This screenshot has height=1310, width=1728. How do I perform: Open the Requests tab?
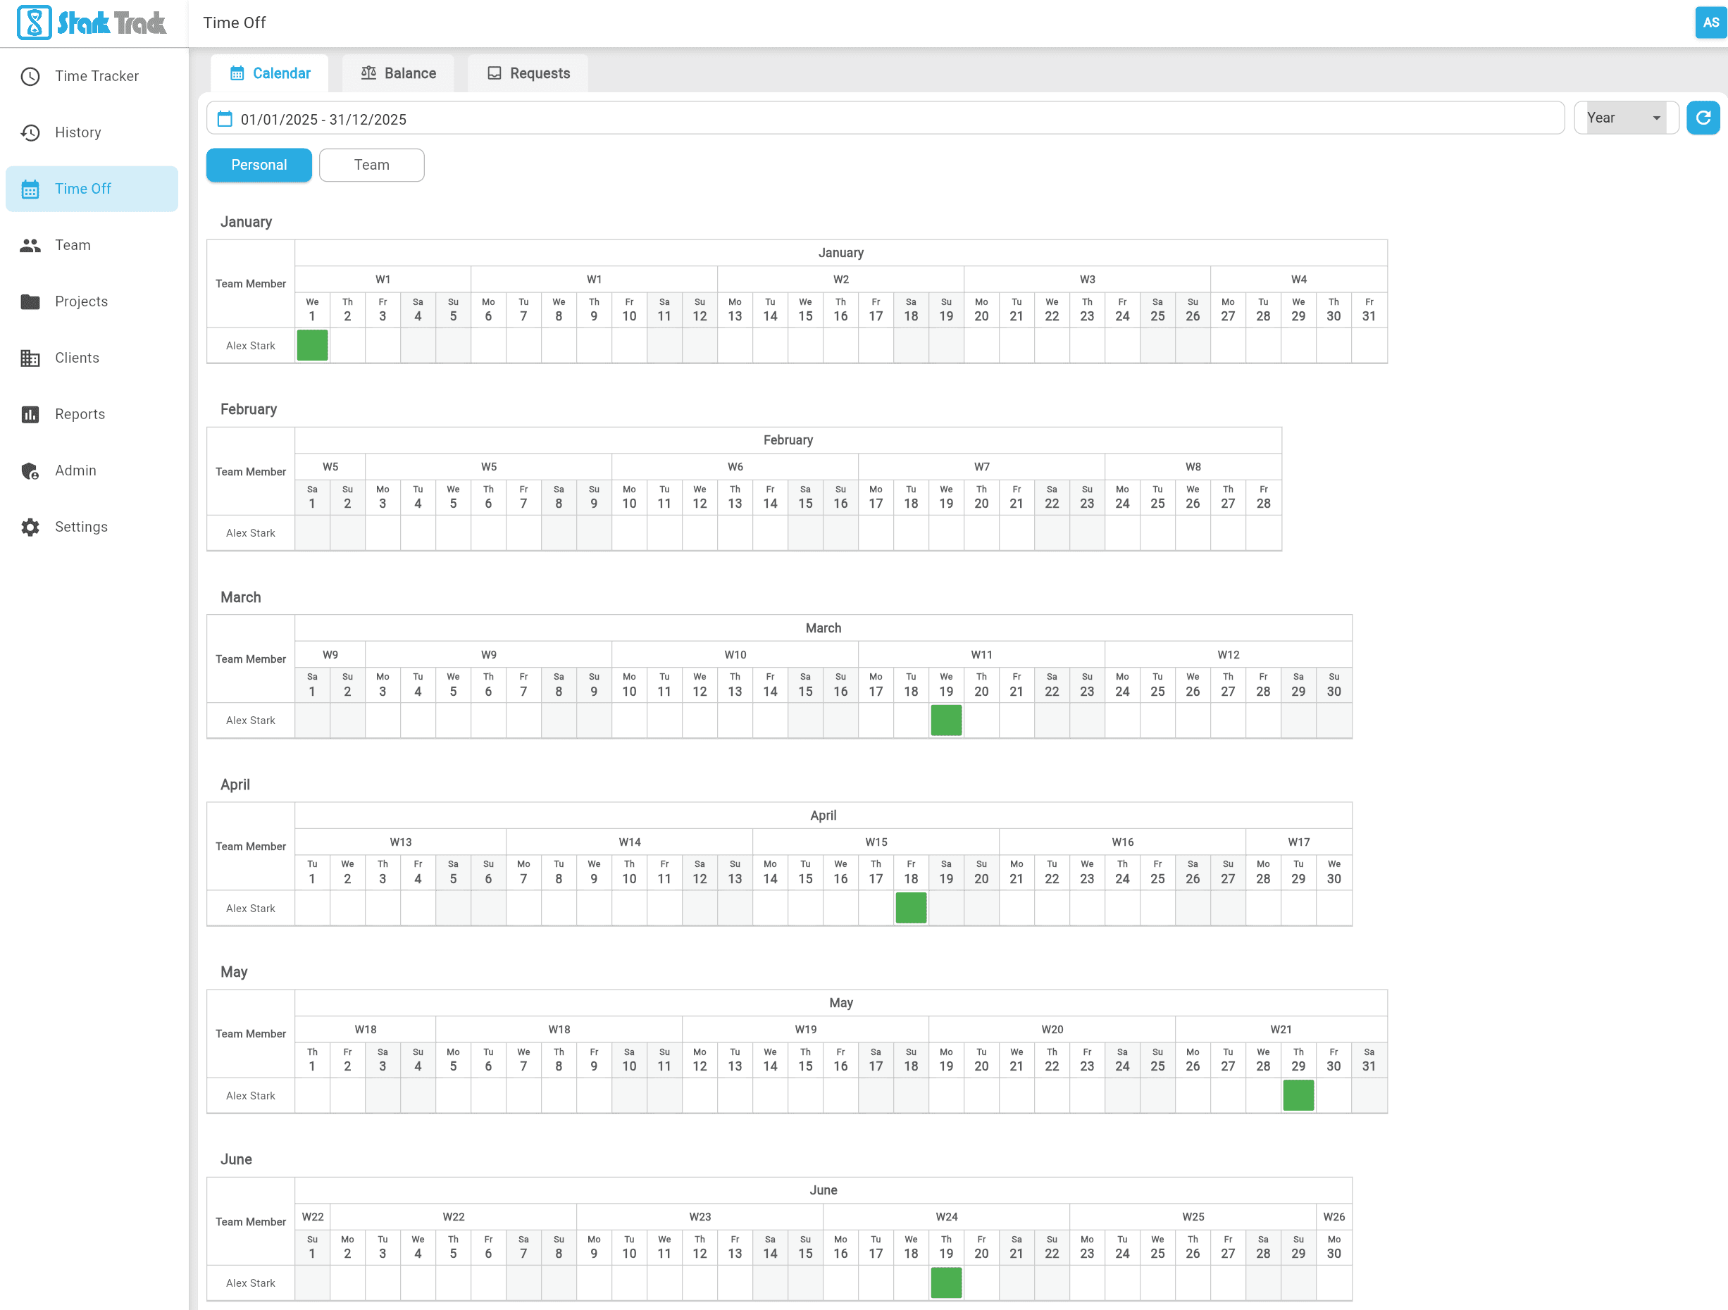(x=528, y=73)
